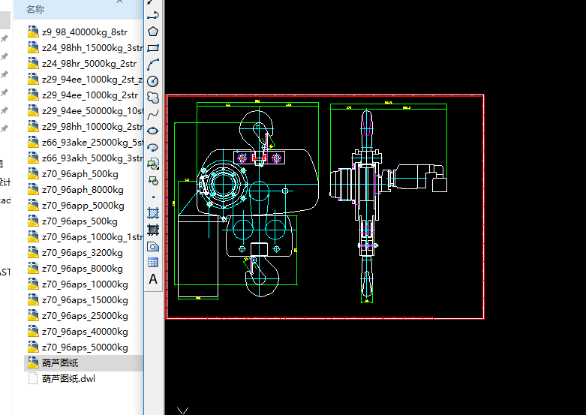Select the Polyline tool
This screenshot has width=586, height=415.
click(x=153, y=14)
